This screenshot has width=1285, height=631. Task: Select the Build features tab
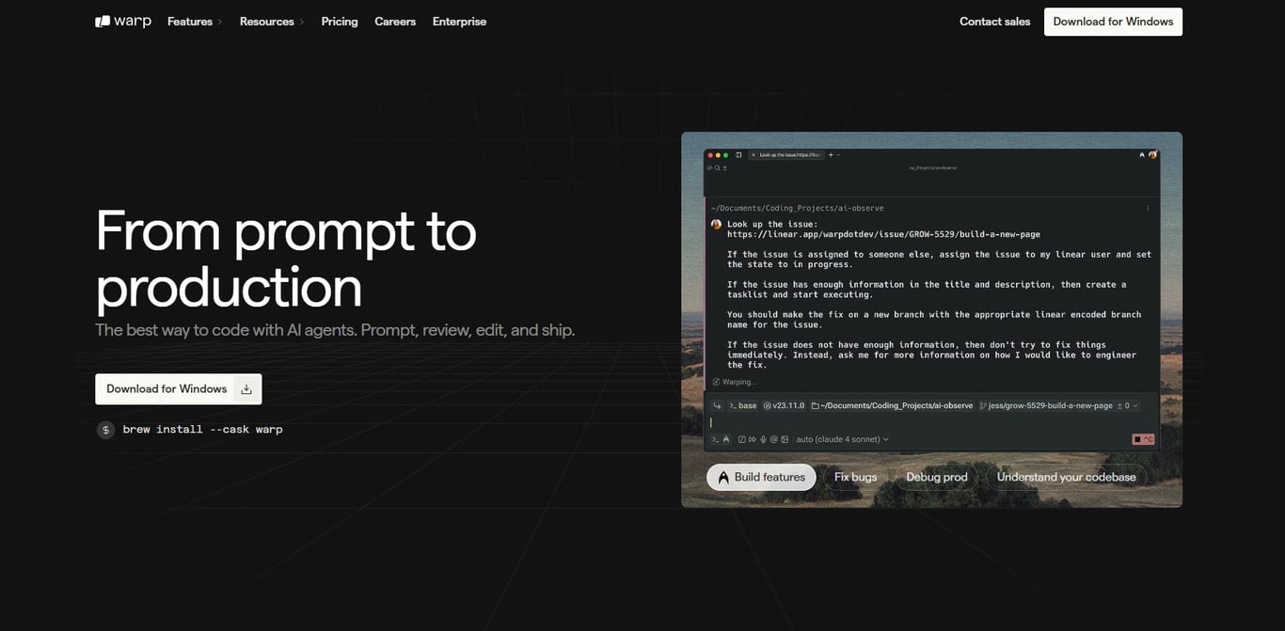point(761,477)
